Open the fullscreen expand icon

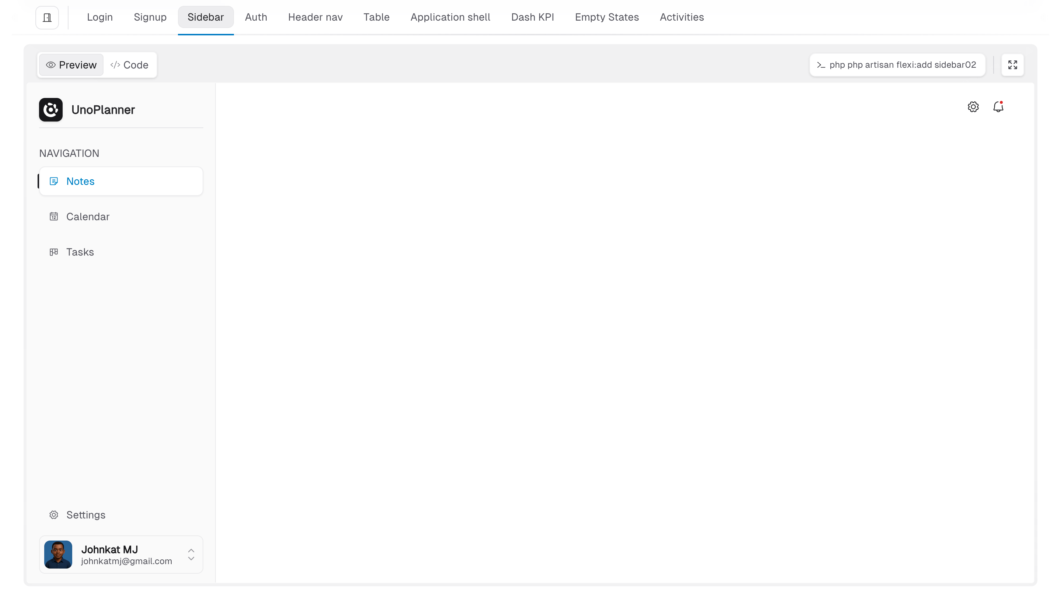[x=1013, y=64]
